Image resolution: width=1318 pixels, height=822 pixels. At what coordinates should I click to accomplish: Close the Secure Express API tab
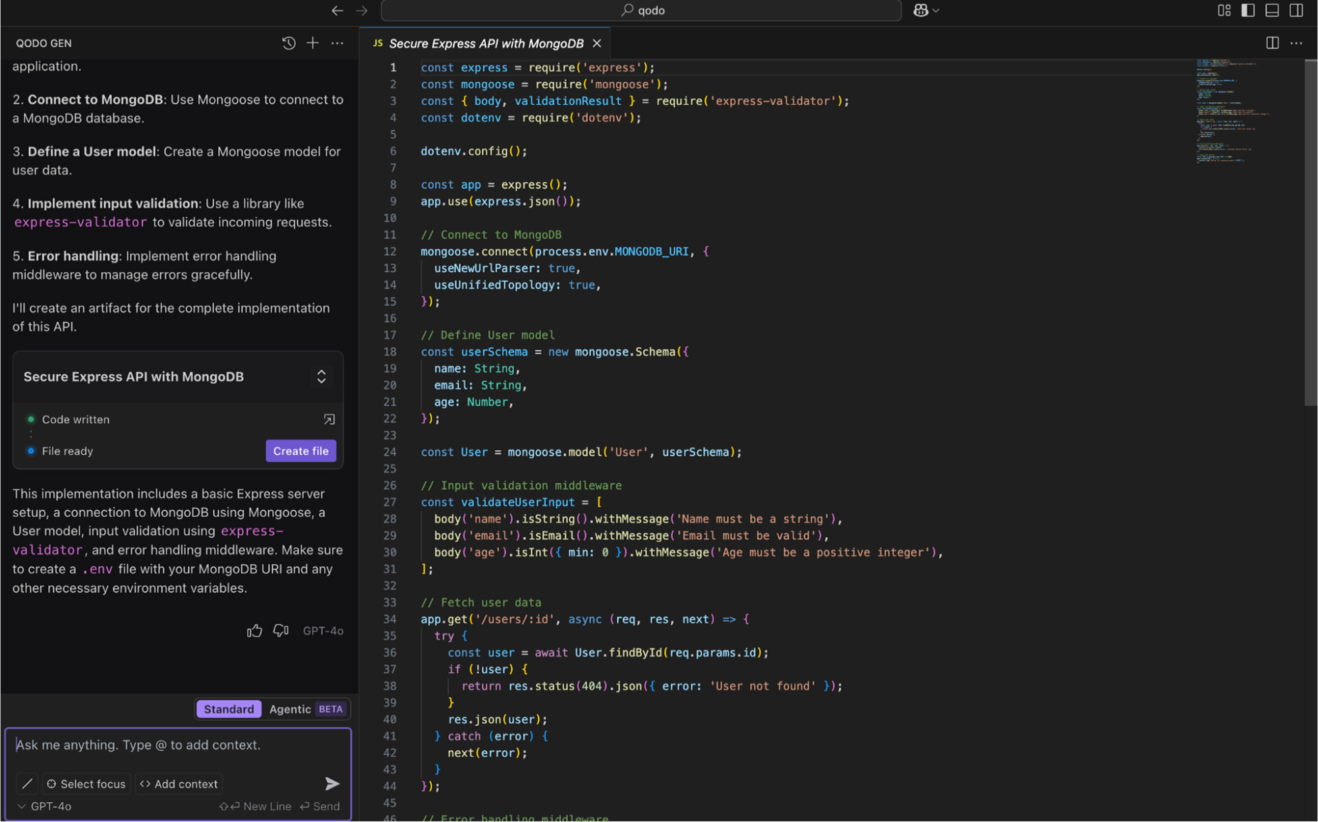click(x=597, y=44)
